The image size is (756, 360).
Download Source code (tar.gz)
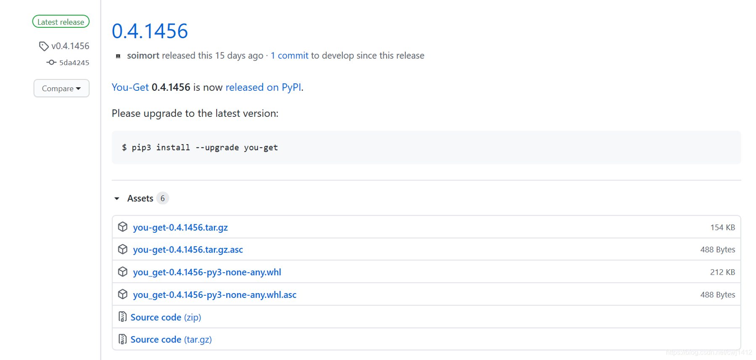[x=171, y=339]
